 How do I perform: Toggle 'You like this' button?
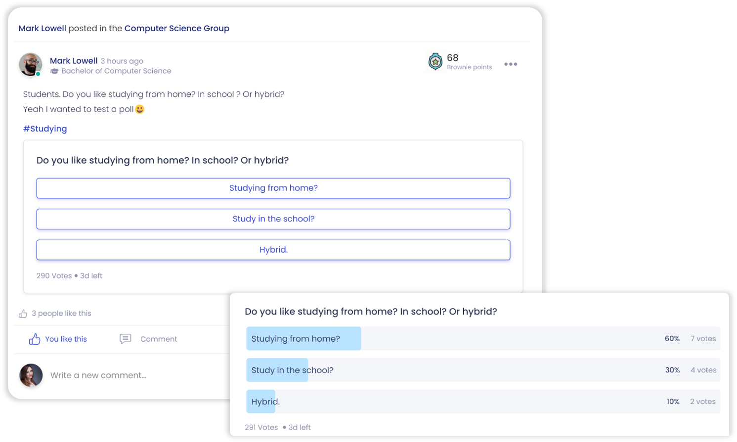pos(58,339)
